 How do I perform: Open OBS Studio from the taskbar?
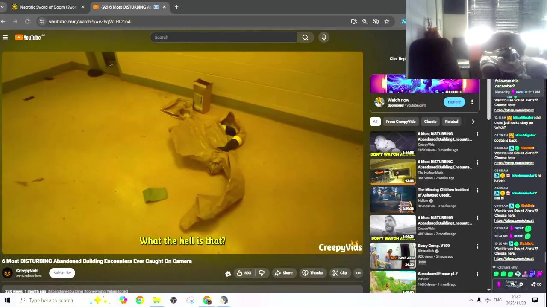tap(174, 300)
